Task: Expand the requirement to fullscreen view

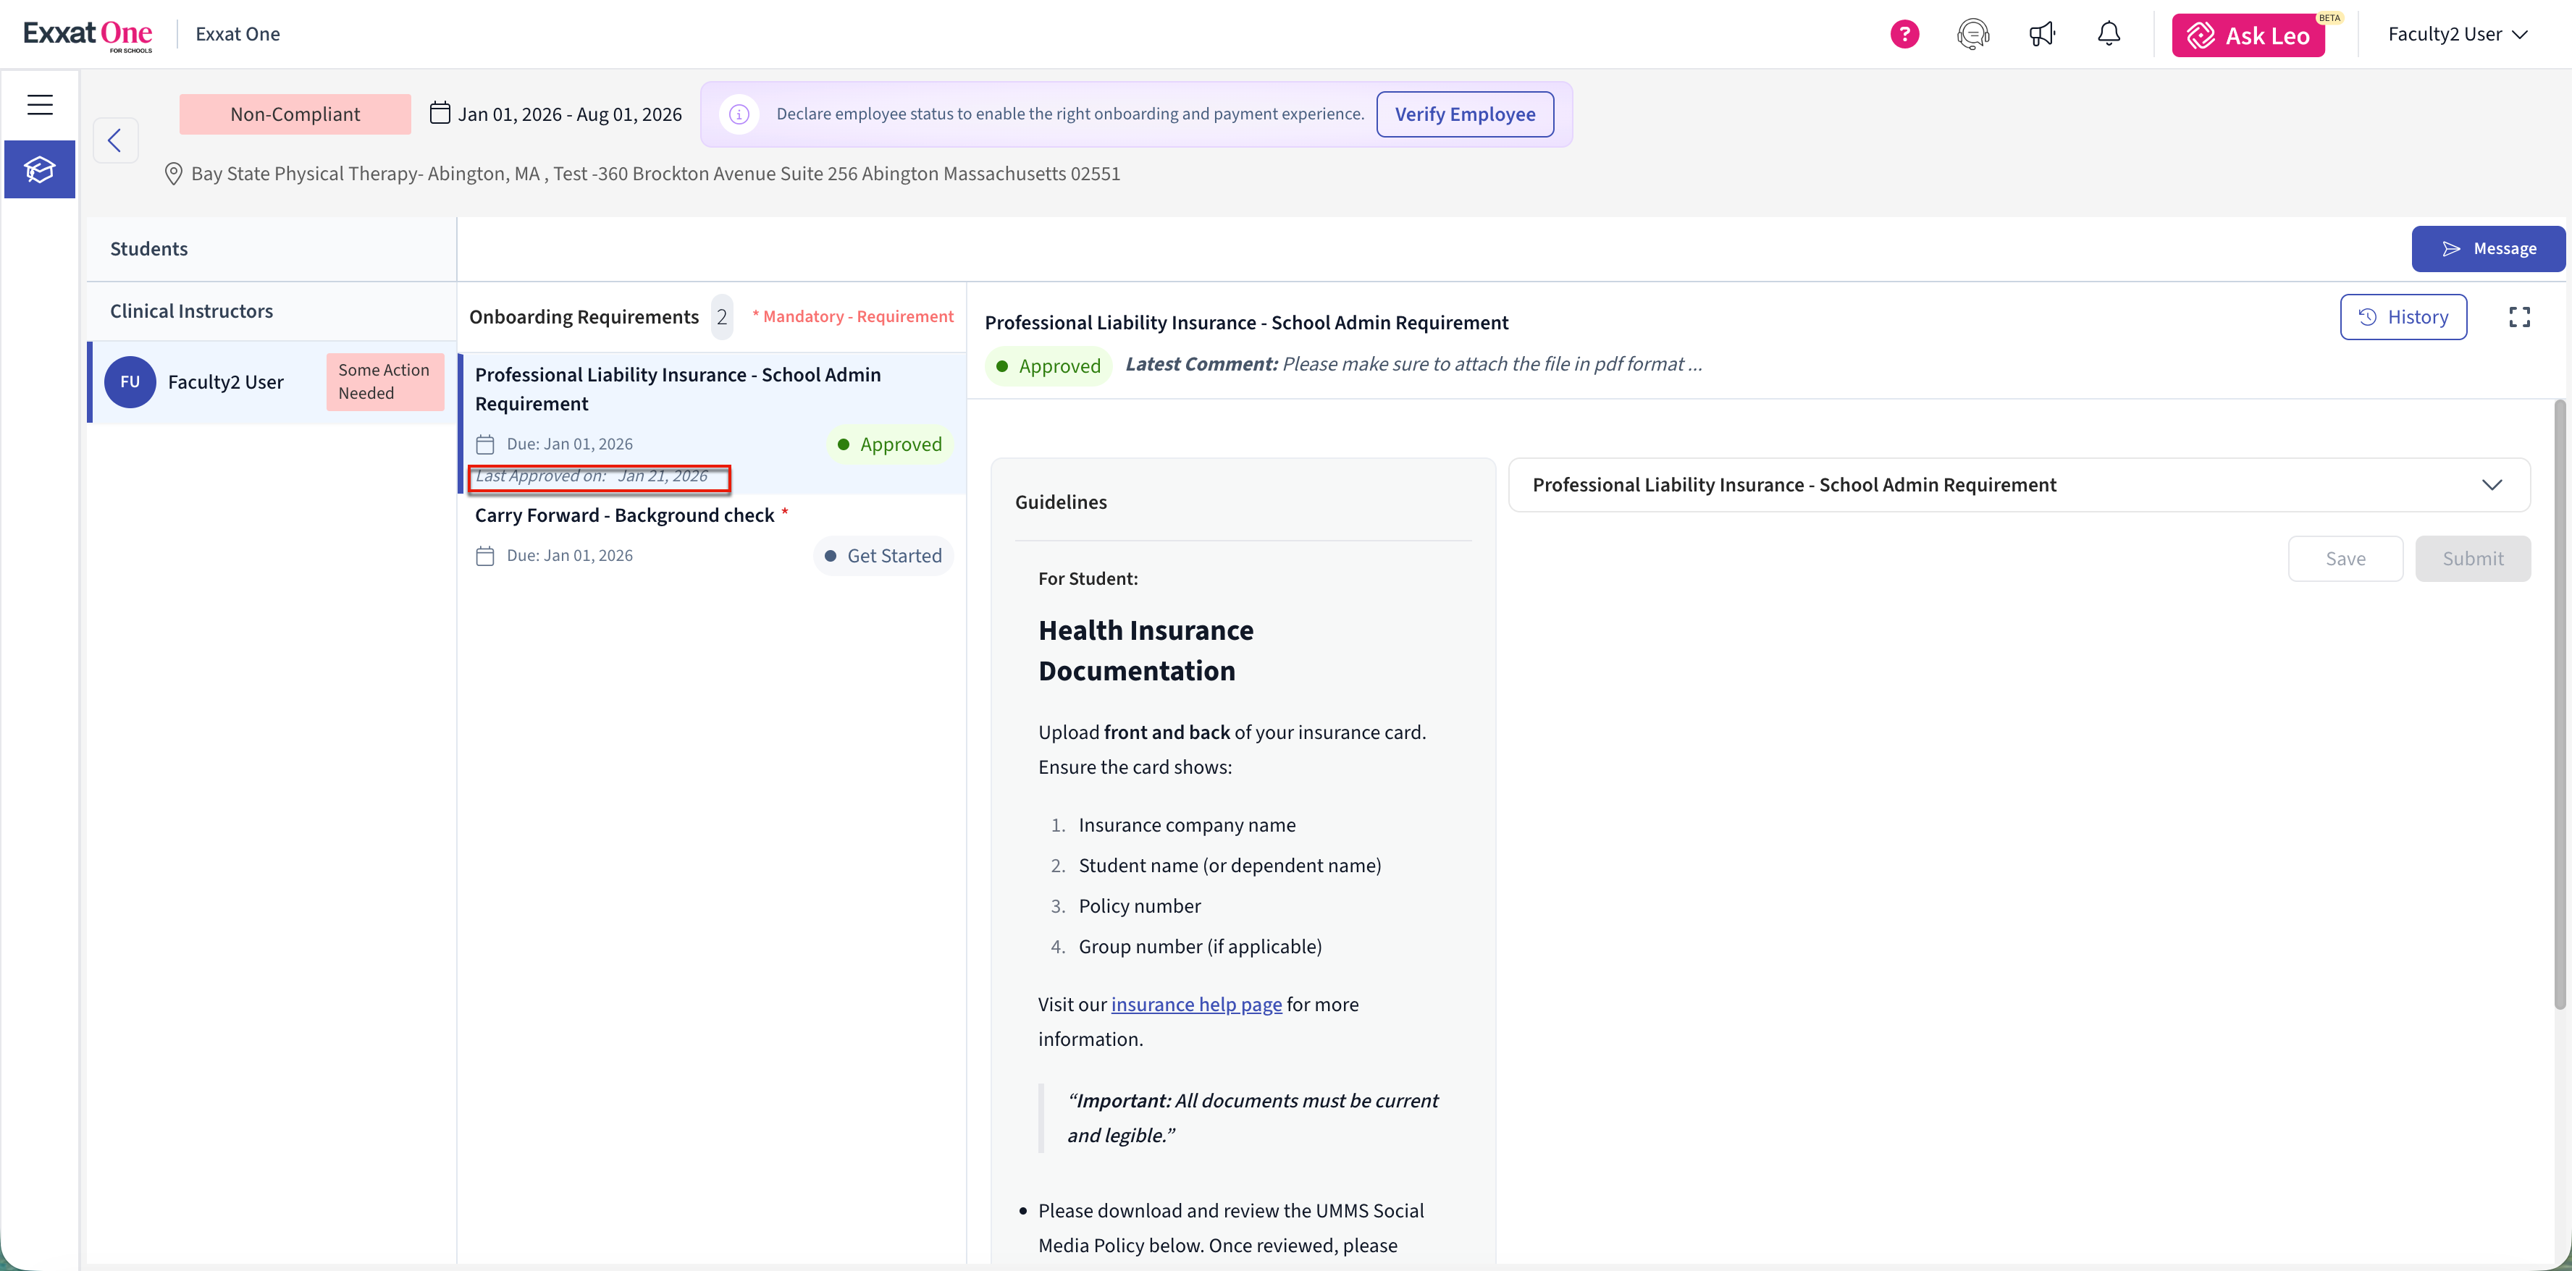Action: pyautogui.click(x=2519, y=318)
